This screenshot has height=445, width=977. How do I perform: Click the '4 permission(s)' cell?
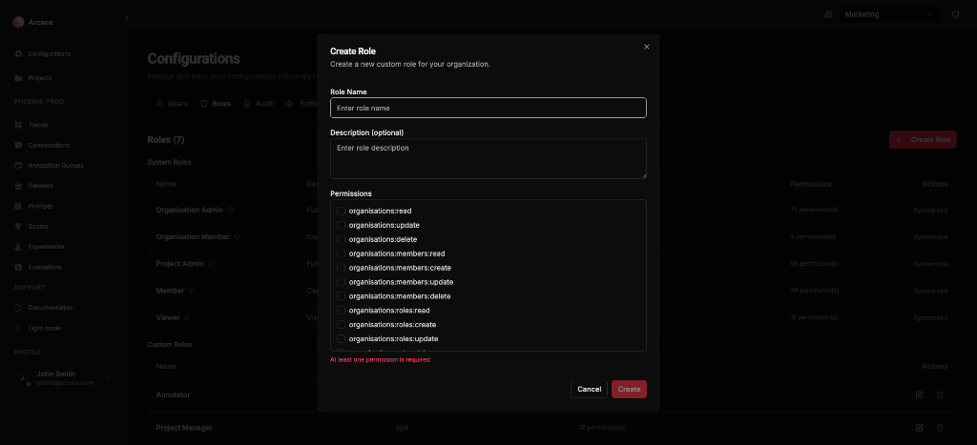(x=812, y=237)
